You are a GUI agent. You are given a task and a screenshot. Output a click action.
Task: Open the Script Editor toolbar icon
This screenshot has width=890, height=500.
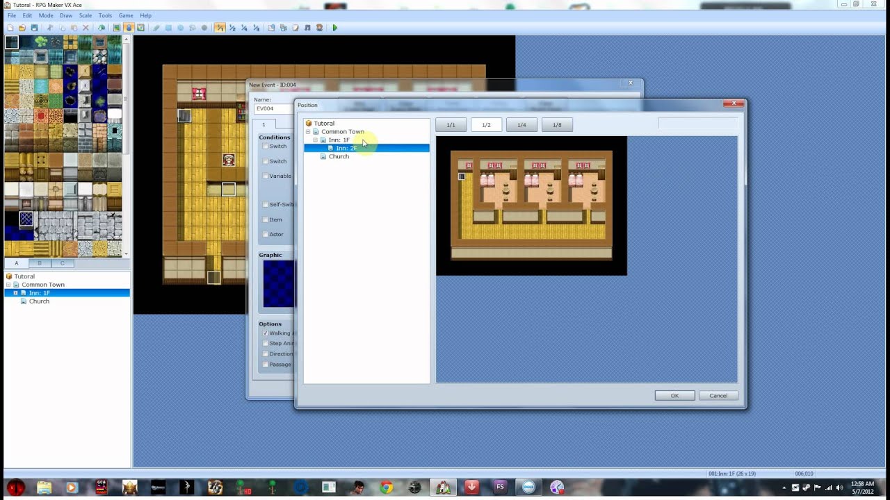point(296,28)
